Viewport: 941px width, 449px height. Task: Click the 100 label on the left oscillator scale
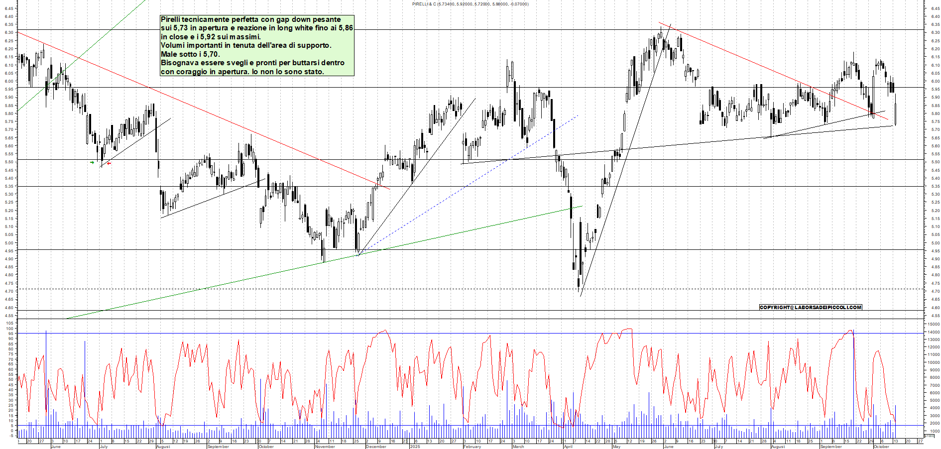point(9,323)
